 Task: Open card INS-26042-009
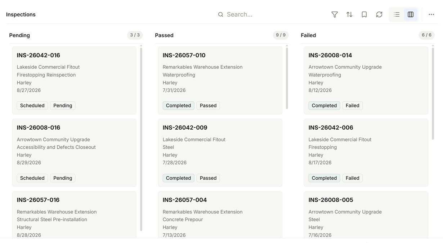click(x=220, y=153)
